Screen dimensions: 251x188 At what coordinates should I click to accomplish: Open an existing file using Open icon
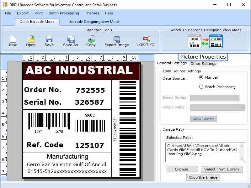[30, 40]
